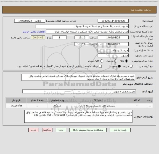Viewport: 159px width, 154px height.
Task: Click the request creator field علی شقایق
Action: click(x=87, y=32)
